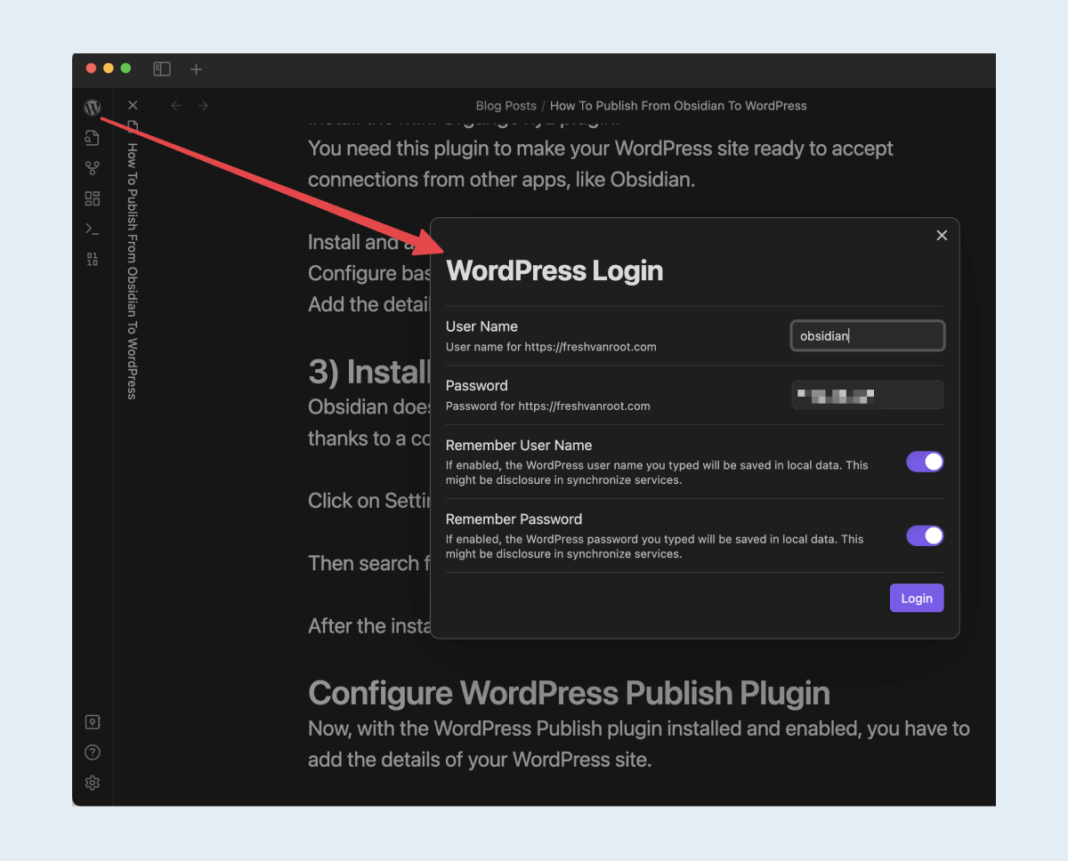Click the Remember Password label text
1068x861 pixels.
pos(514,519)
